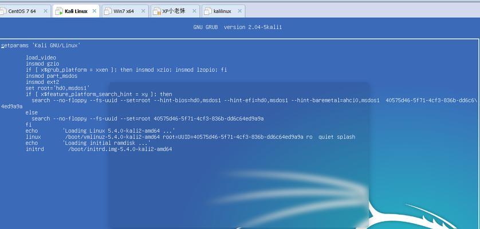Click the echo 'Loading initial ramdisk ...' line

[88, 143]
